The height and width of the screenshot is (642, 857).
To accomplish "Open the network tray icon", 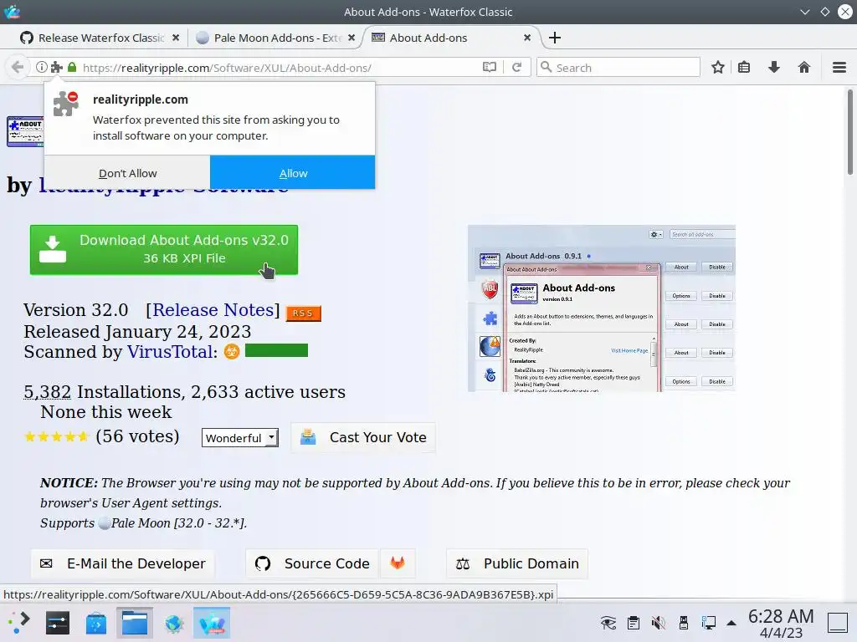I will click(x=709, y=622).
